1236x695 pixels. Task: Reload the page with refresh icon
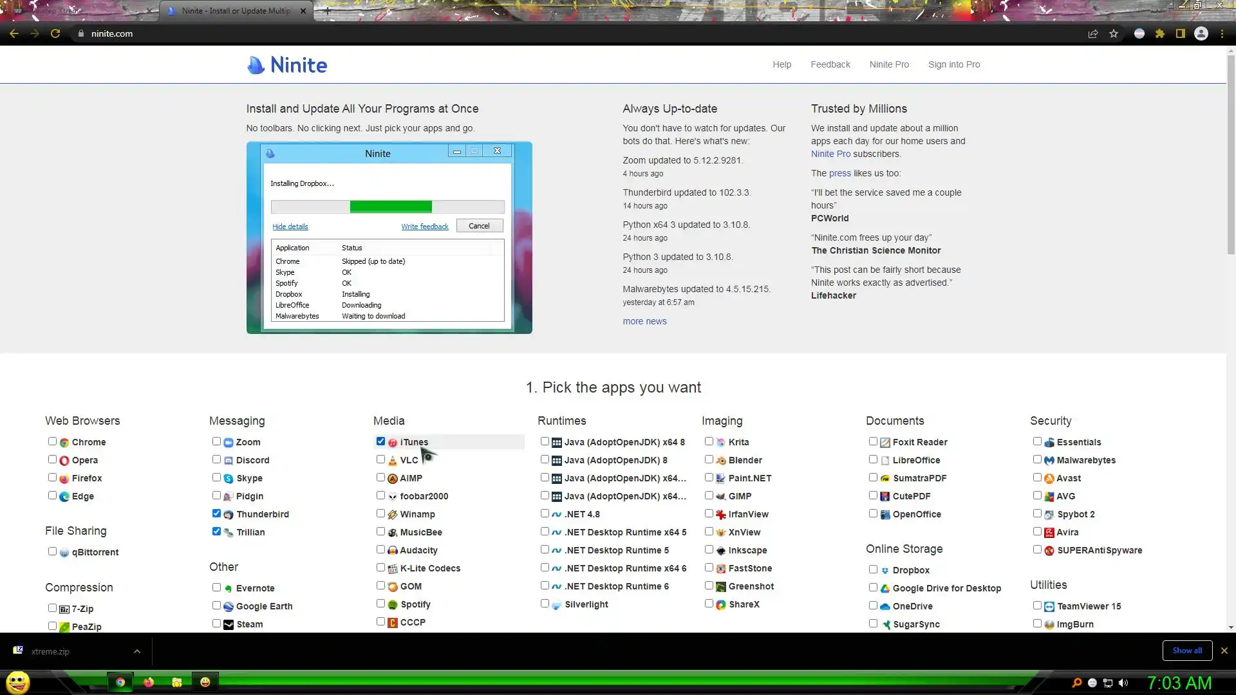(x=55, y=34)
